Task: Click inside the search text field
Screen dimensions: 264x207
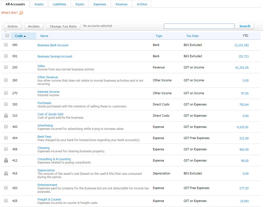Action: 199,26
